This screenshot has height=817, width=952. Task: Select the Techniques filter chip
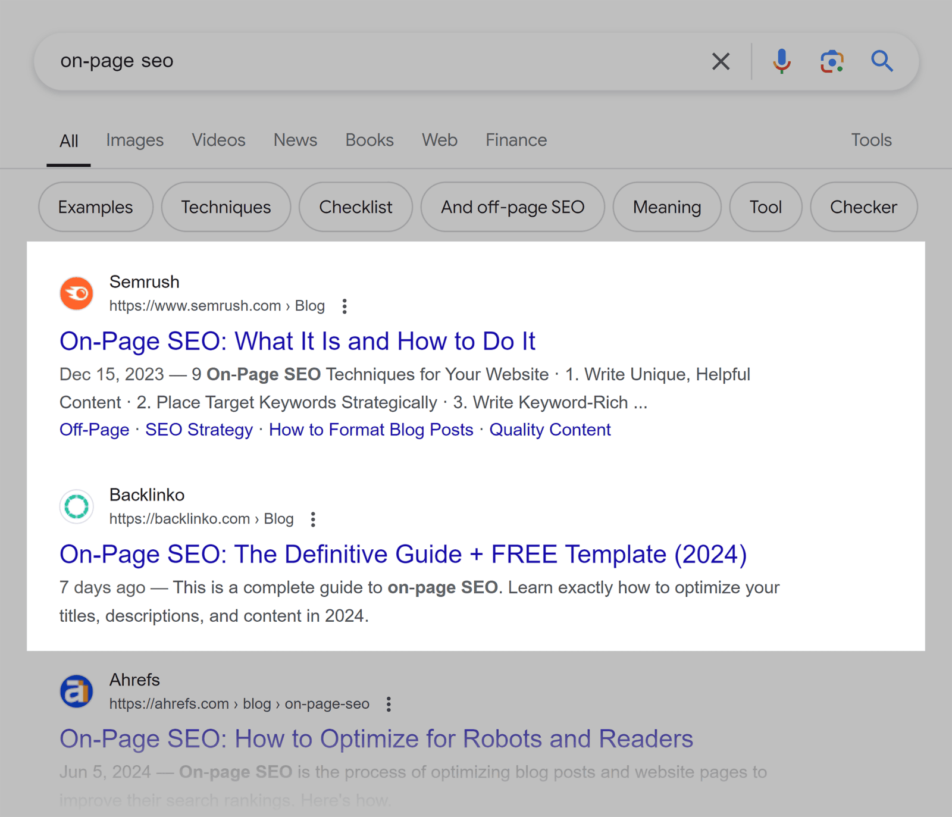(x=226, y=207)
